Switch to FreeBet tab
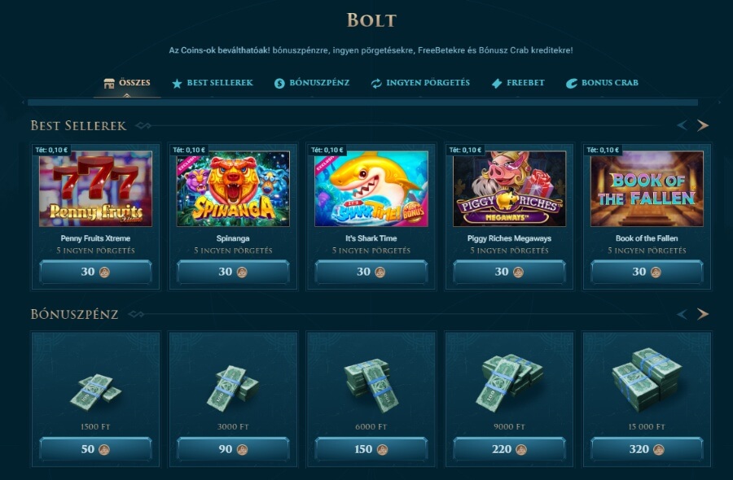The height and width of the screenshot is (480, 733). [x=519, y=83]
